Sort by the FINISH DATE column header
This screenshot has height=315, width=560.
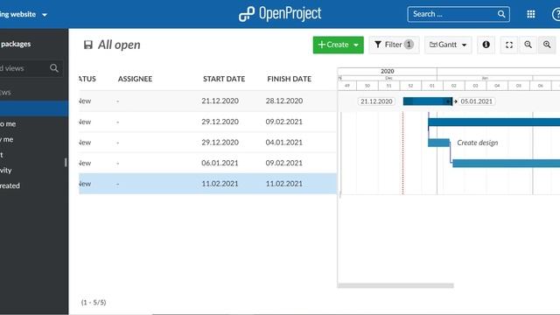coord(290,79)
